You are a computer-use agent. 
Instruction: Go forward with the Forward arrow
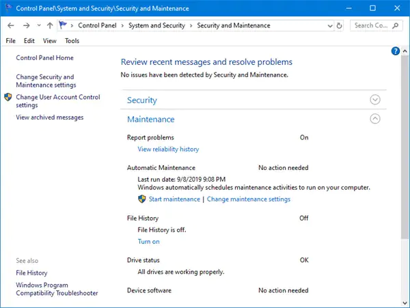pyautogui.click(x=27, y=25)
